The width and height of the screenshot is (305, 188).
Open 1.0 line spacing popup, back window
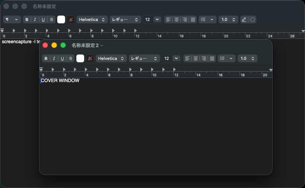(228, 19)
